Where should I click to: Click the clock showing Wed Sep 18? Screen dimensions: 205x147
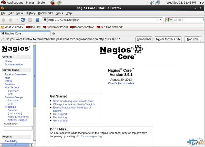click(x=181, y=3)
